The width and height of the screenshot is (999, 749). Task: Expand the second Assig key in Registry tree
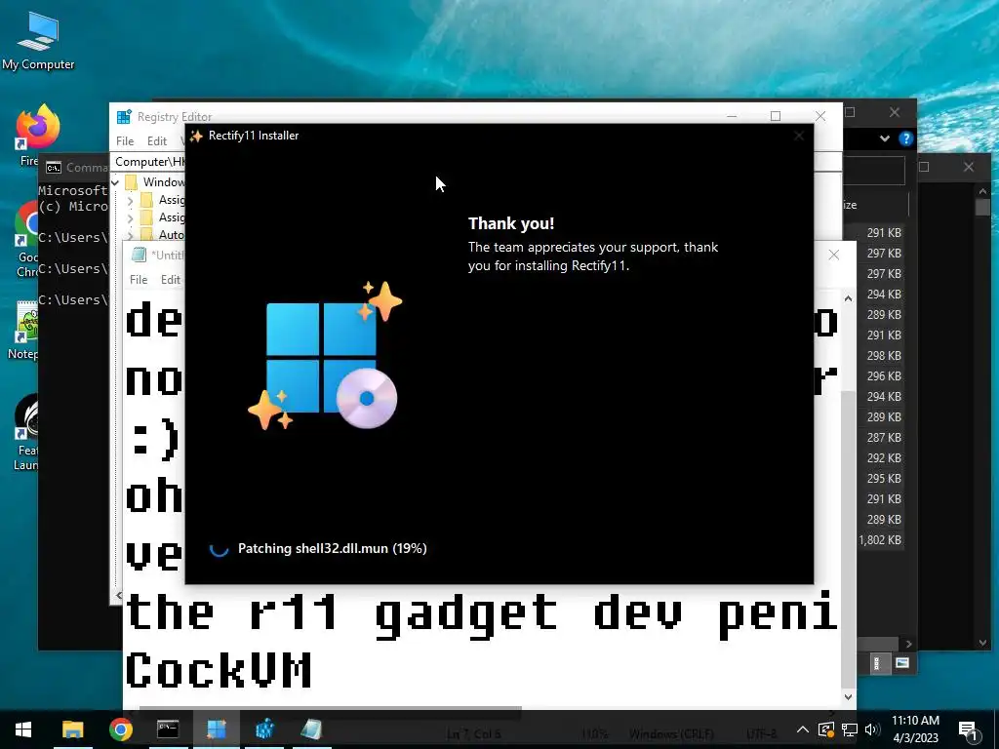coord(131,218)
